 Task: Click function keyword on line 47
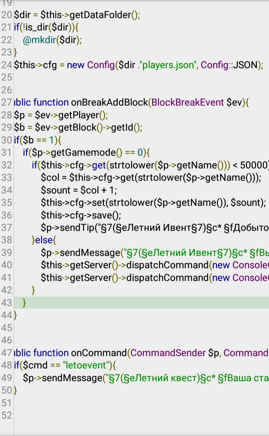51,353
